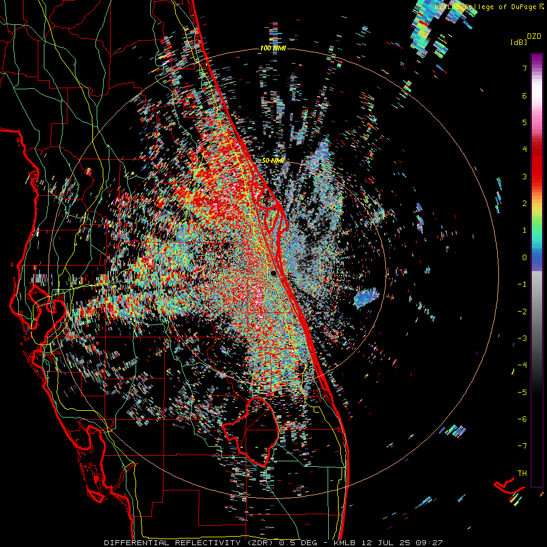Click the "-7" tick label on the color scale
Image resolution: width=547 pixels, height=547 pixels.
(522, 446)
